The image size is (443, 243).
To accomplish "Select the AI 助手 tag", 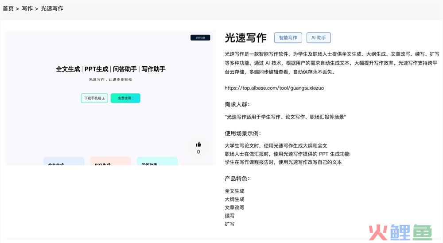I will click(319, 38).
